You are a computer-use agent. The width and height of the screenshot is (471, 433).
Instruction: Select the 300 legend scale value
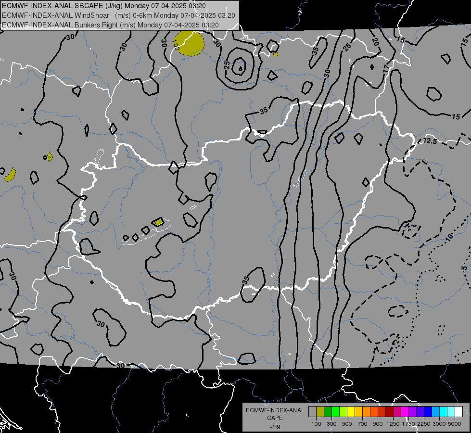[x=331, y=424]
